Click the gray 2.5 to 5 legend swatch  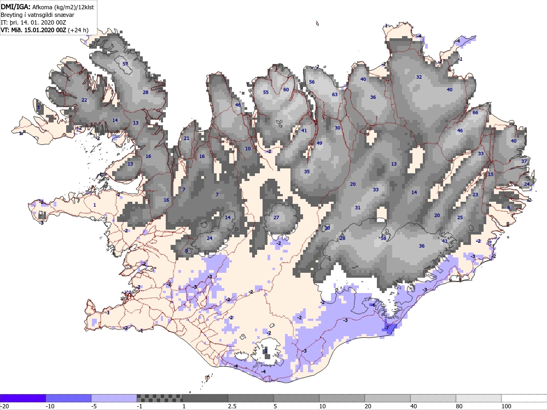tap(251, 398)
